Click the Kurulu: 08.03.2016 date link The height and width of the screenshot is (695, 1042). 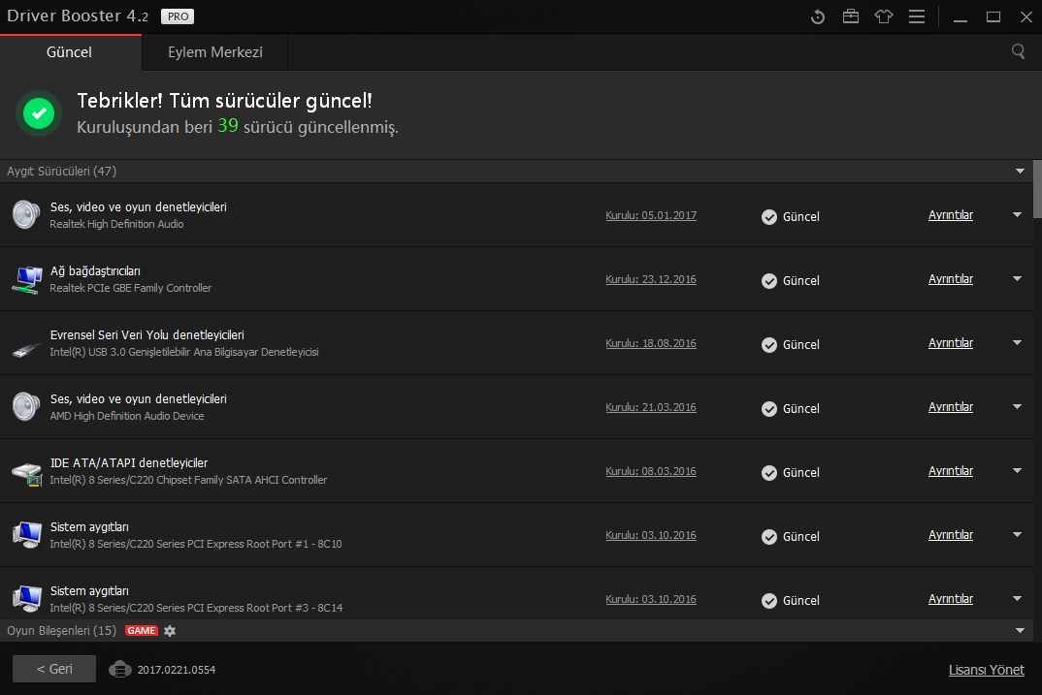coord(651,471)
